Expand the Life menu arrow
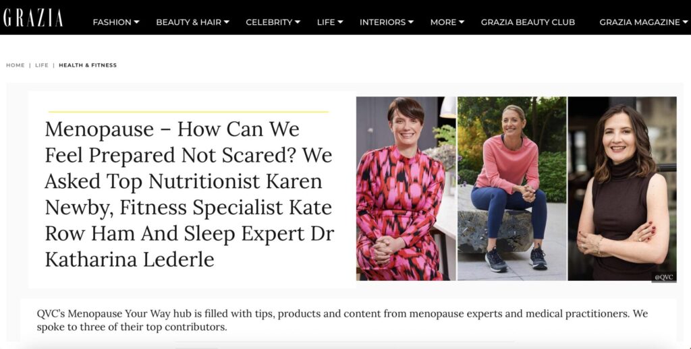This screenshot has width=691, height=349. coord(341,22)
